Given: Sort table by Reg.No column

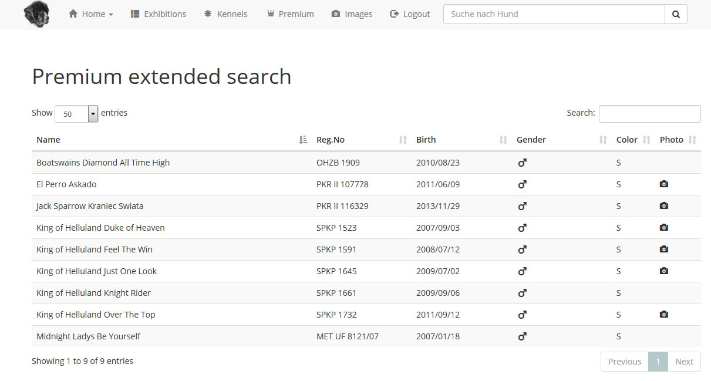Looking at the screenshot, I should [362, 140].
